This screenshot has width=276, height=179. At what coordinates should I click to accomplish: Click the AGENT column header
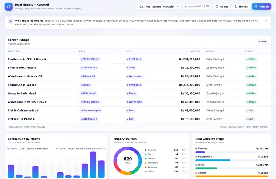pos(210,51)
